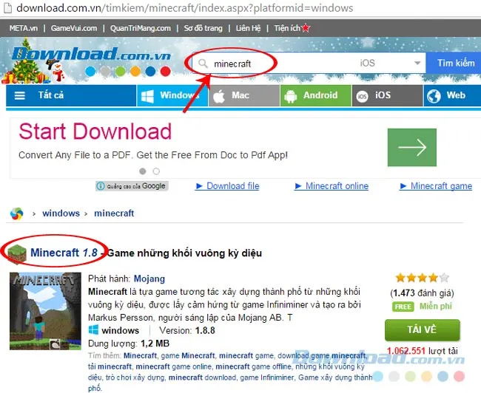This screenshot has height=393, width=481.
Task: Expand the iOS platform dropdown
Action: click(x=418, y=64)
